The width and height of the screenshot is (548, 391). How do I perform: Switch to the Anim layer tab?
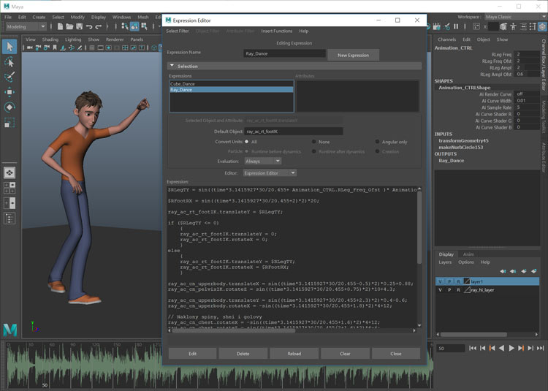pyautogui.click(x=468, y=254)
